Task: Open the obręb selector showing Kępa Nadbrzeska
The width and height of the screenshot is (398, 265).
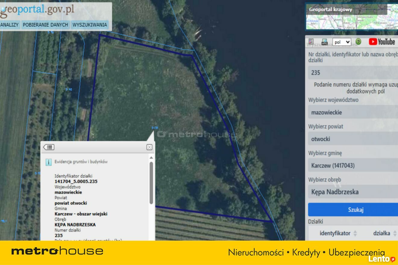Action: (353, 192)
